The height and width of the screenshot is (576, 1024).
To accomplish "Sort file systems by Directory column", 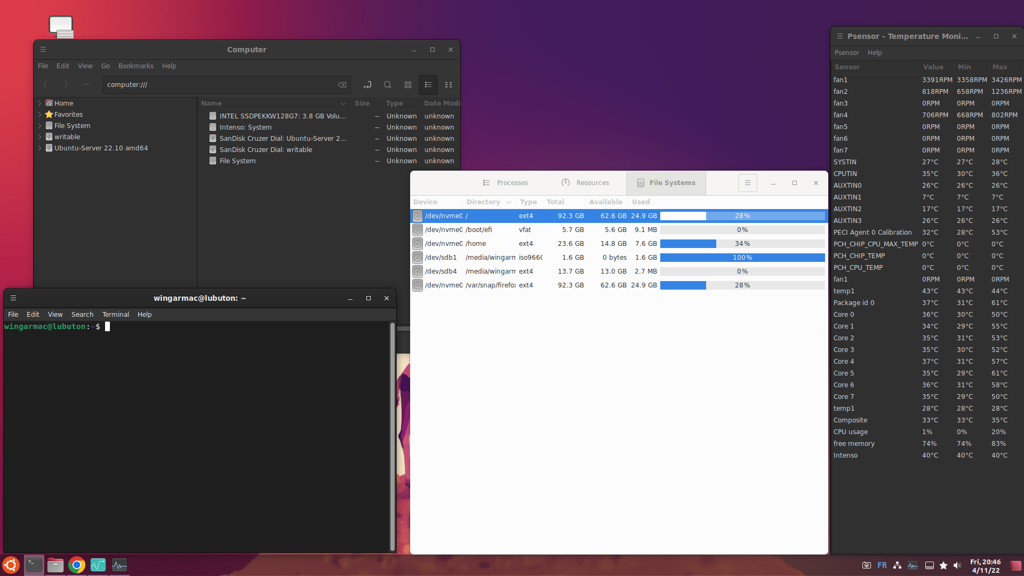I will pyautogui.click(x=483, y=202).
